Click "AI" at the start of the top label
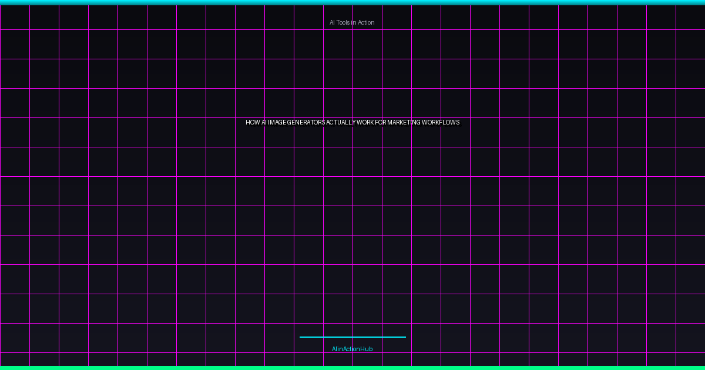This screenshot has width=705, height=370. point(332,22)
